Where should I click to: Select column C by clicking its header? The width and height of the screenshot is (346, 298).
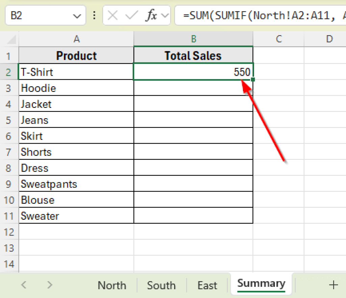click(x=278, y=39)
